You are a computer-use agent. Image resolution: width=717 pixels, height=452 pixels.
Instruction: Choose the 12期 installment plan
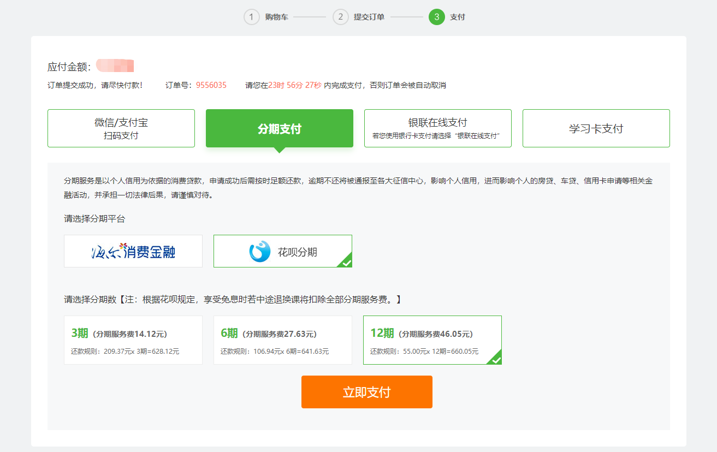click(432, 340)
